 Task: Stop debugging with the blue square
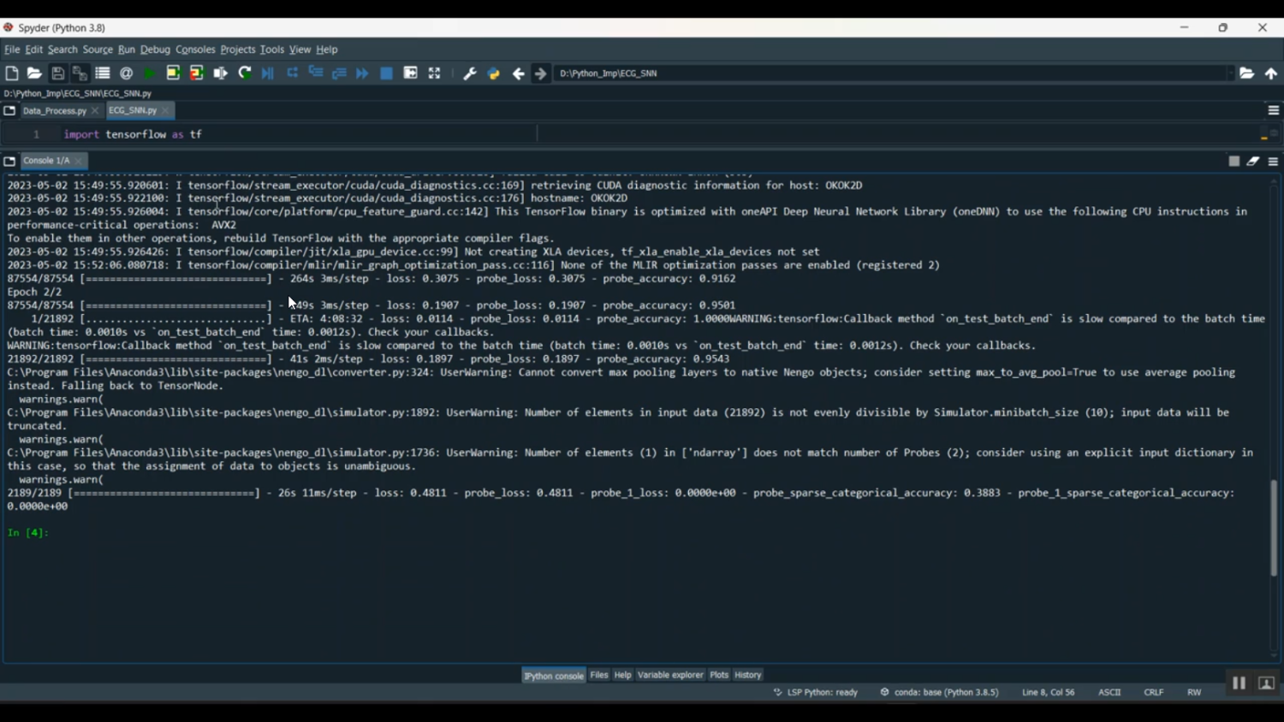pyautogui.click(x=387, y=74)
